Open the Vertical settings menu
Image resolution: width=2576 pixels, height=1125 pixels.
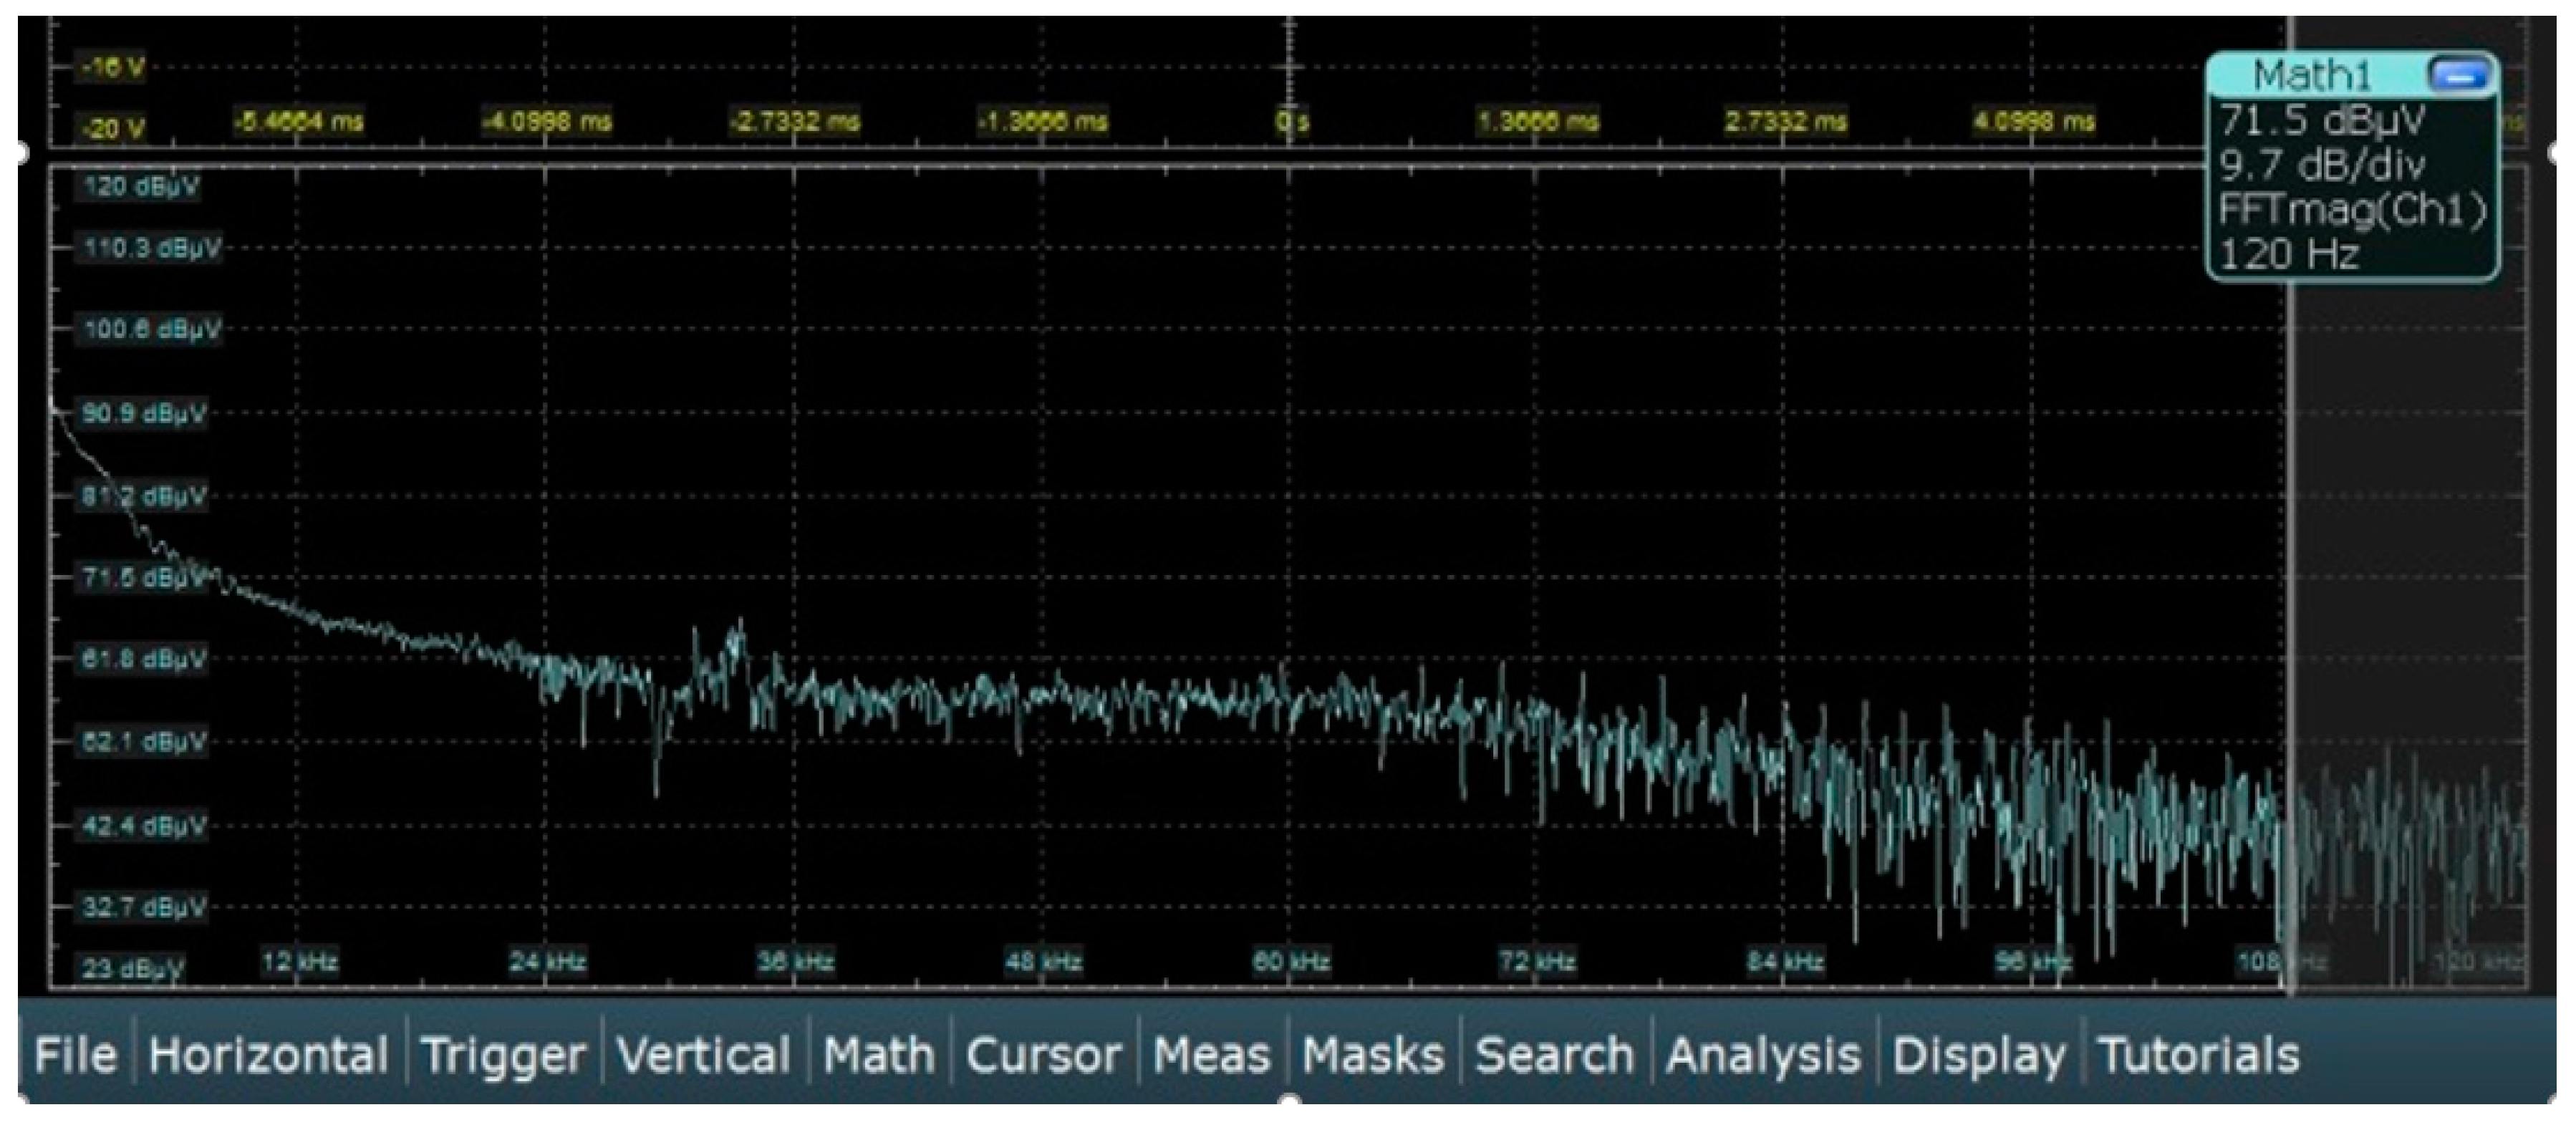coord(704,1055)
